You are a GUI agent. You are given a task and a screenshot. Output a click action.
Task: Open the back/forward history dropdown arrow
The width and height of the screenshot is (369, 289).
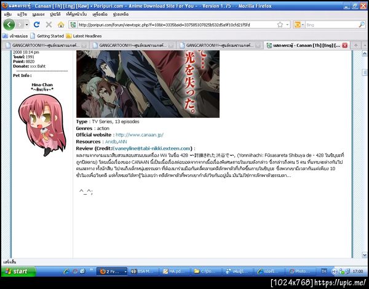coord(27,25)
